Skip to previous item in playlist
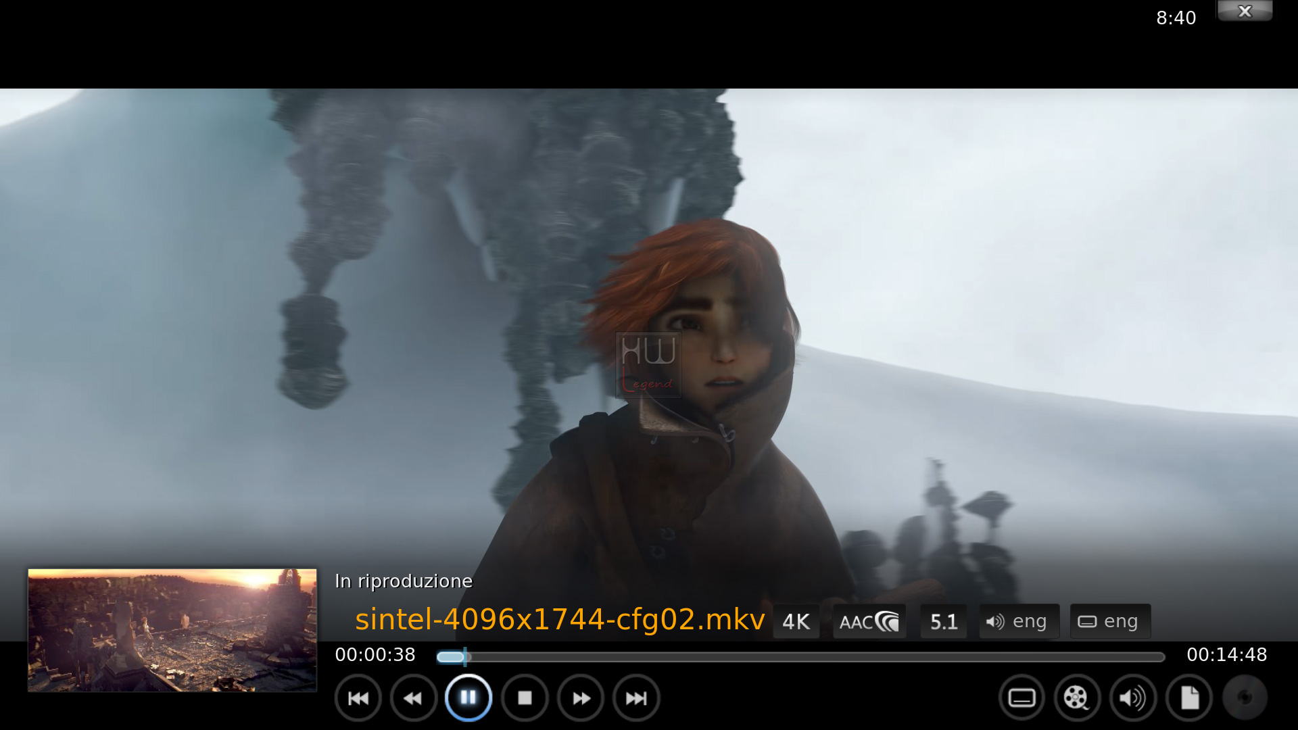 (x=358, y=698)
